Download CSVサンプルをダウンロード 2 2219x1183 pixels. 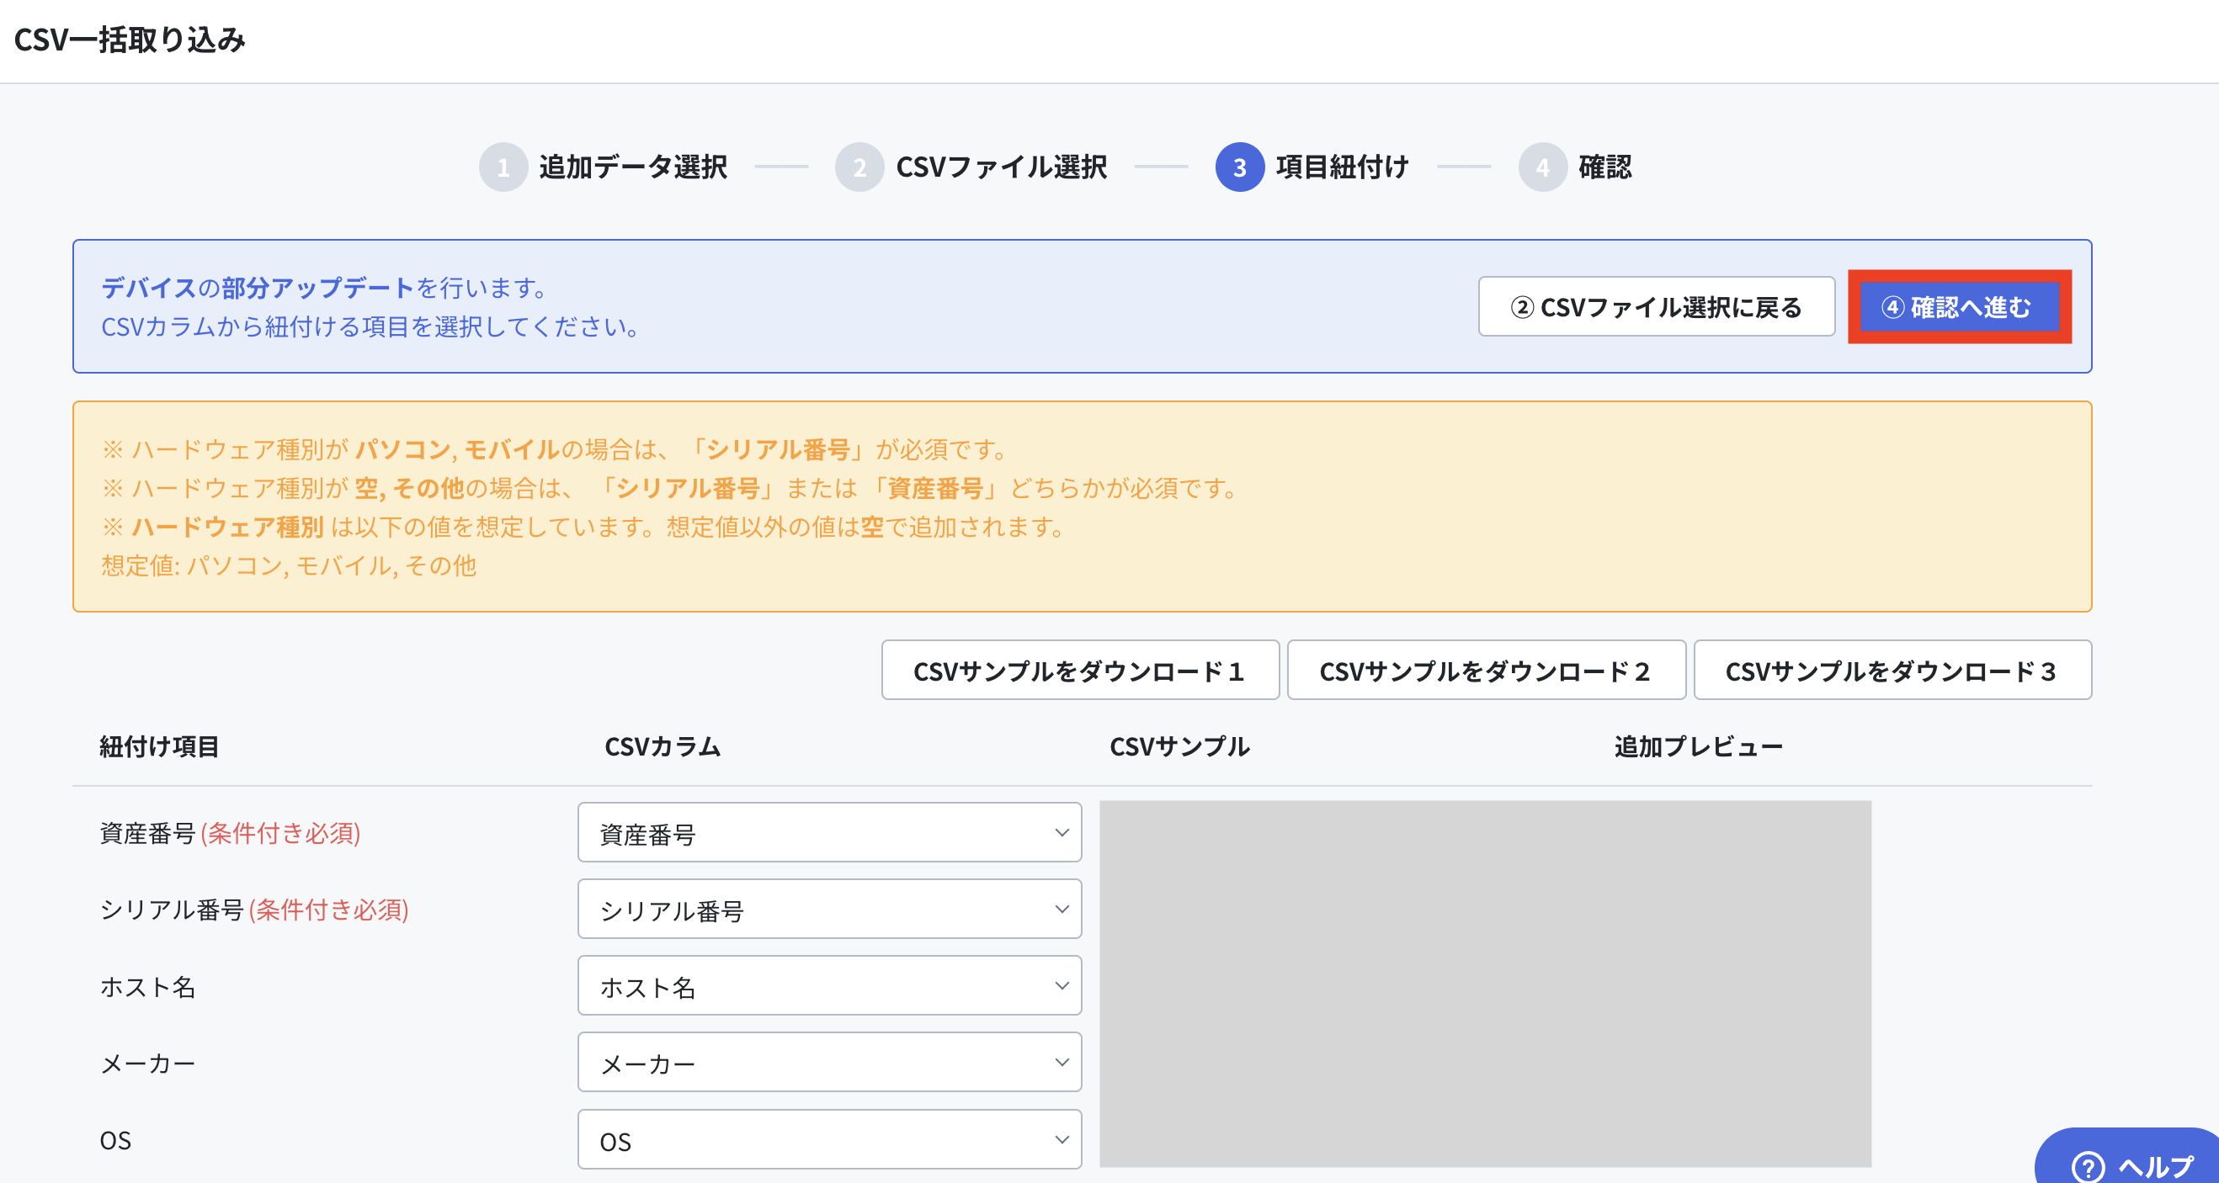tap(1486, 671)
